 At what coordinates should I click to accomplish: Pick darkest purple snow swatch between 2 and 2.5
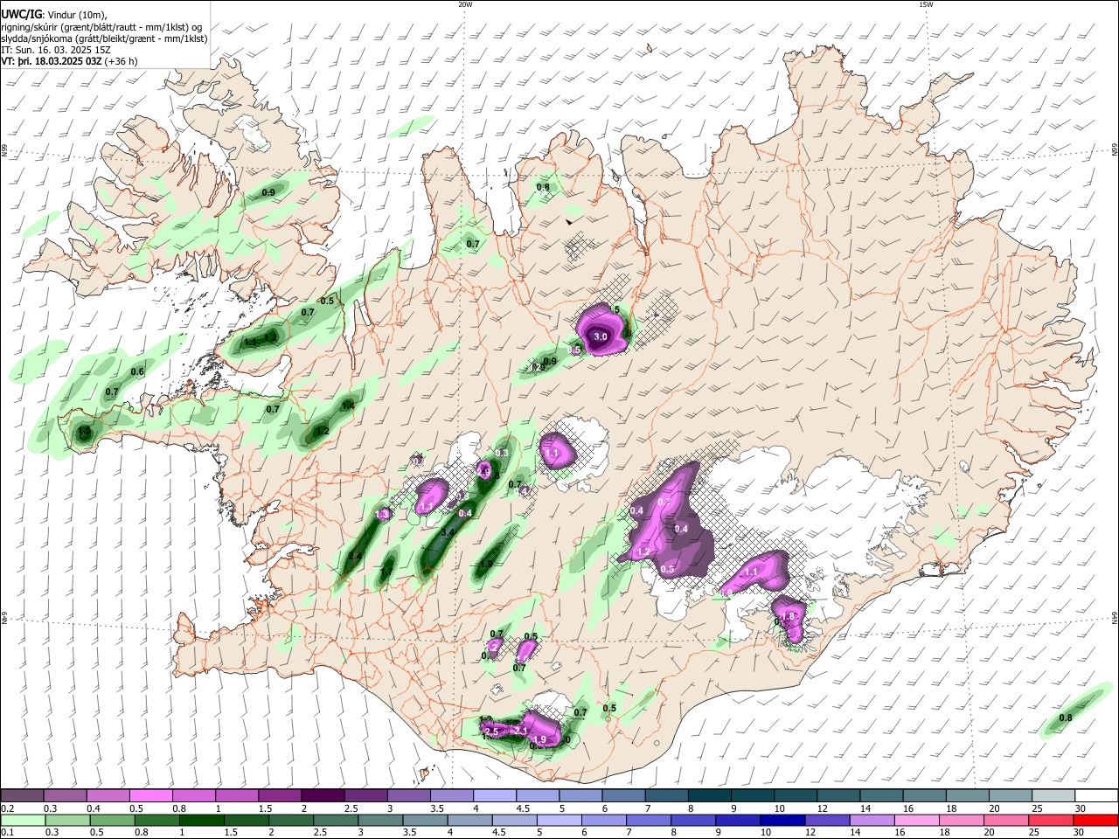coord(323,795)
